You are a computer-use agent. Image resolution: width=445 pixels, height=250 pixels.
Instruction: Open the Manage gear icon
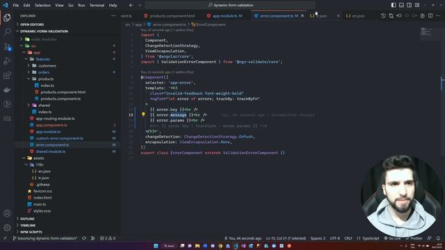7,227
